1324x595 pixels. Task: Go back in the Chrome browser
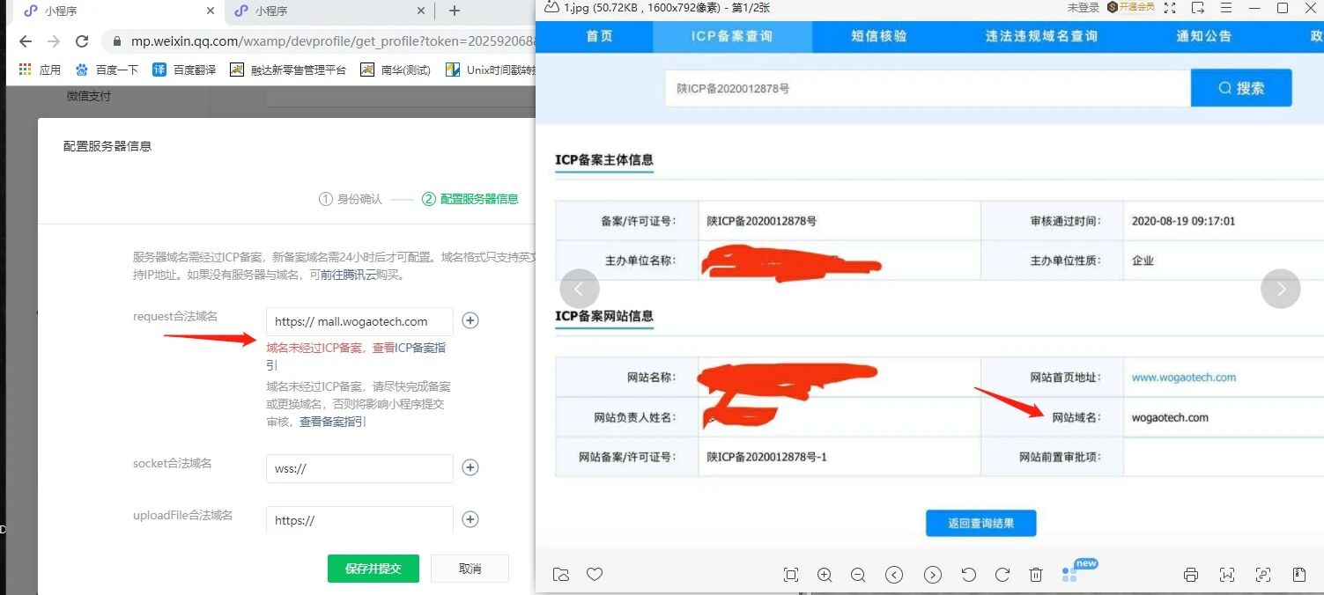click(x=25, y=41)
